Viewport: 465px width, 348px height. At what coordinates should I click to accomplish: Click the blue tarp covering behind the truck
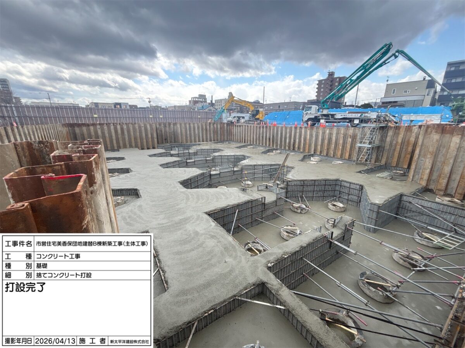285,117
